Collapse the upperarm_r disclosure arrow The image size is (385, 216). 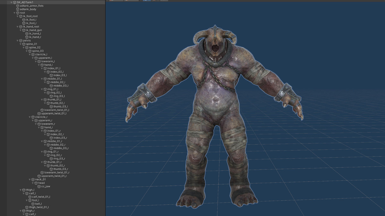pyautogui.click(x=32, y=121)
